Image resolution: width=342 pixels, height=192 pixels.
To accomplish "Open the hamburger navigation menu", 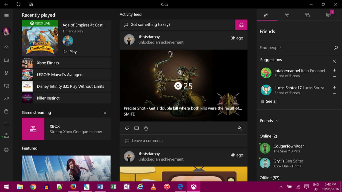I will (x=7, y=15).
